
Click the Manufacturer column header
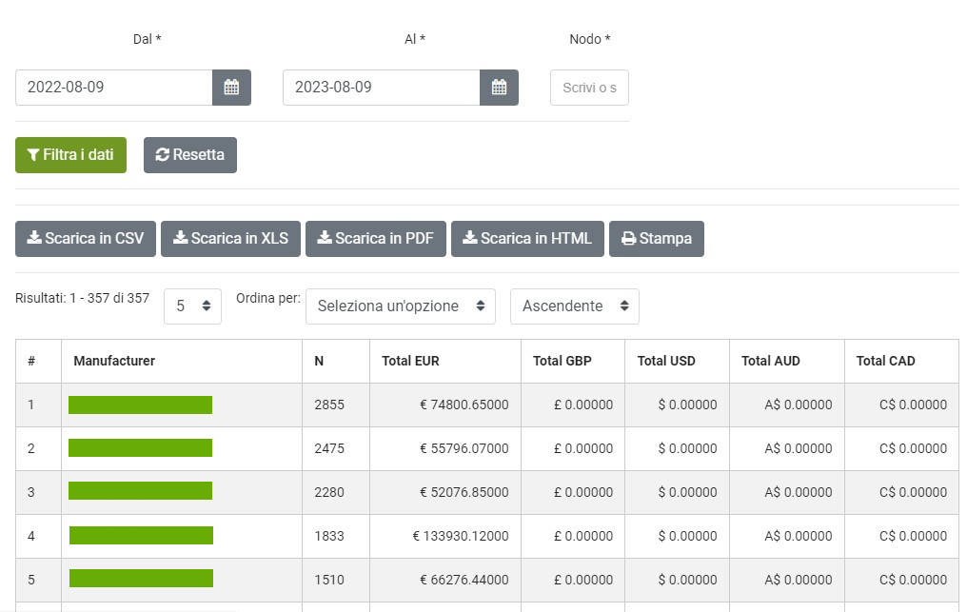(114, 362)
